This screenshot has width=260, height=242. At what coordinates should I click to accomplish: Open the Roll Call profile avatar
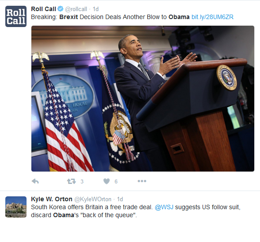(16, 16)
